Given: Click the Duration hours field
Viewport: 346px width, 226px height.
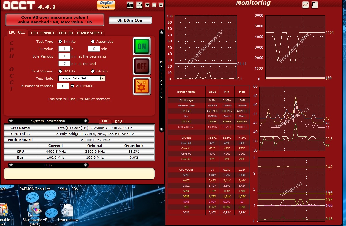Looking at the screenshot, I should (64, 49).
